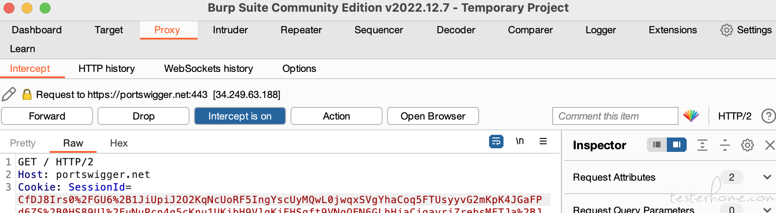Click the Comment this item field
776x213 pixels.
point(615,116)
